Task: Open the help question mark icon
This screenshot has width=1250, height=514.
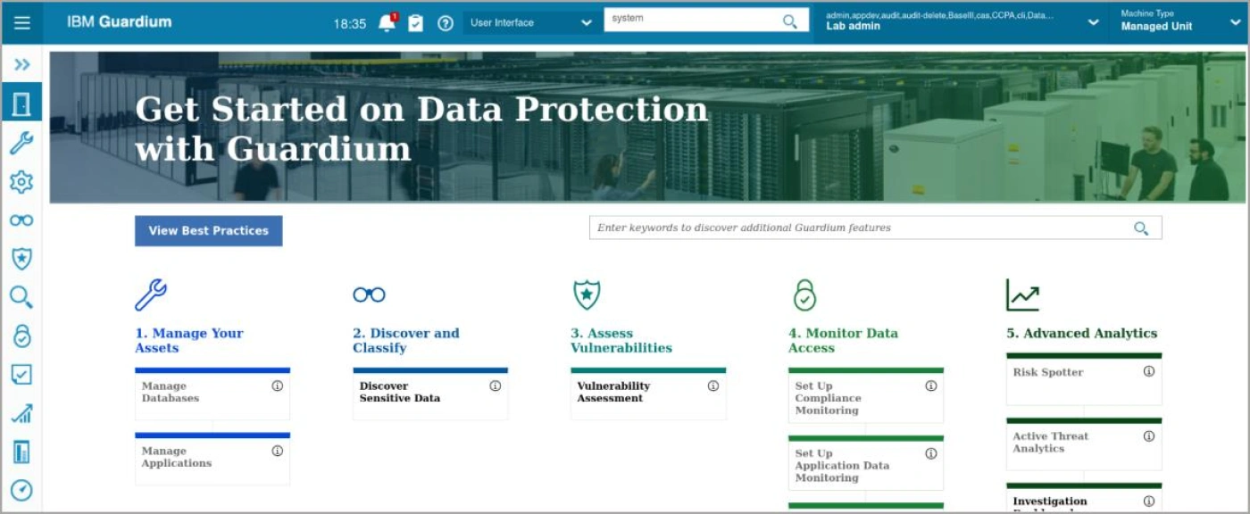Action: pyautogui.click(x=446, y=23)
